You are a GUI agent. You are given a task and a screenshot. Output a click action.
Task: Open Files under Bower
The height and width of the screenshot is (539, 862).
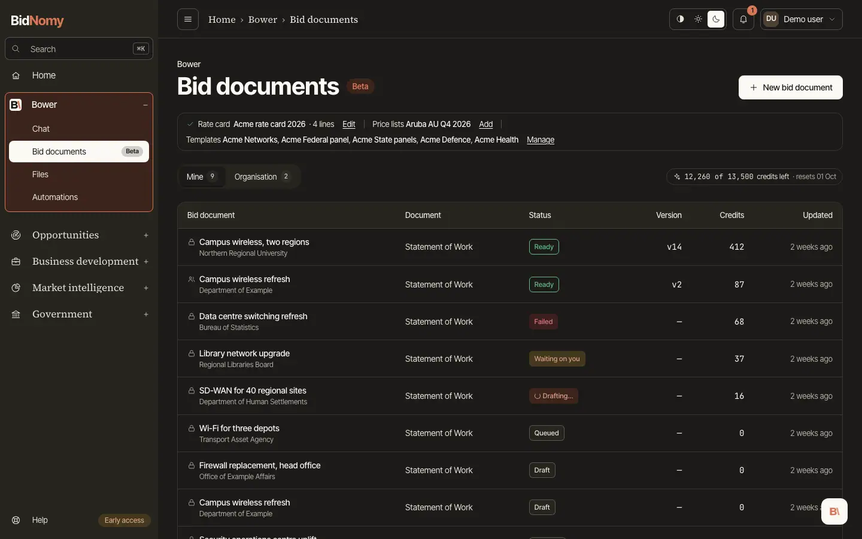pyautogui.click(x=79, y=174)
